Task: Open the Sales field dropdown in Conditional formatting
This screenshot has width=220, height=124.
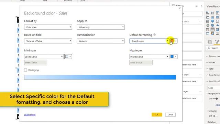Action: 214,88
